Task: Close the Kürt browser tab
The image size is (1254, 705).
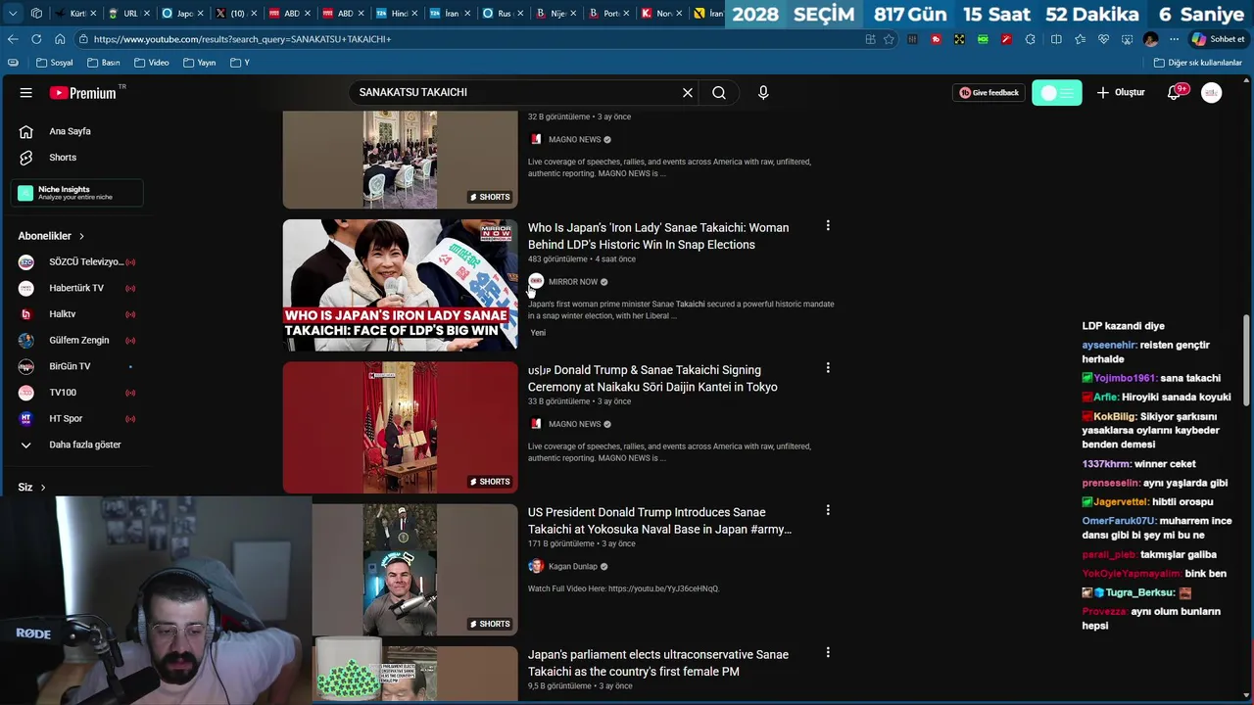Action: [93, 14]
